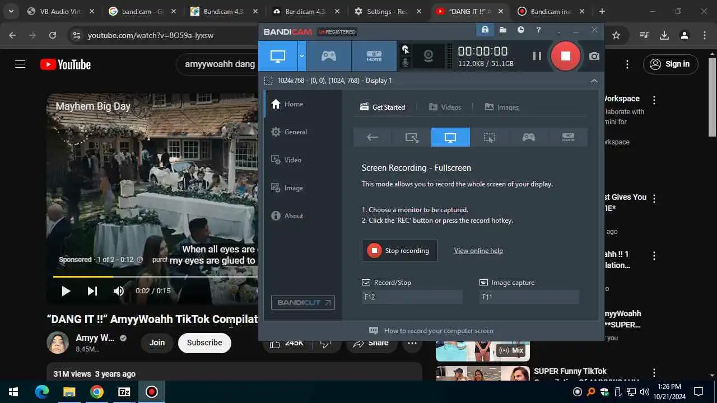This screenshot has width=717, height=403.
Task: Click Record/Stop hotkey field F12
Action: tap(412, 297)
